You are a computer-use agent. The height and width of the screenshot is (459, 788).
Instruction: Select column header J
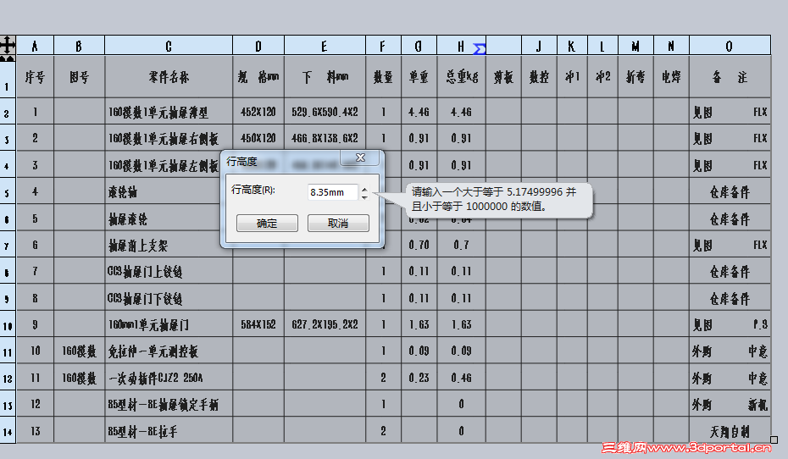(x=539, y=46)
